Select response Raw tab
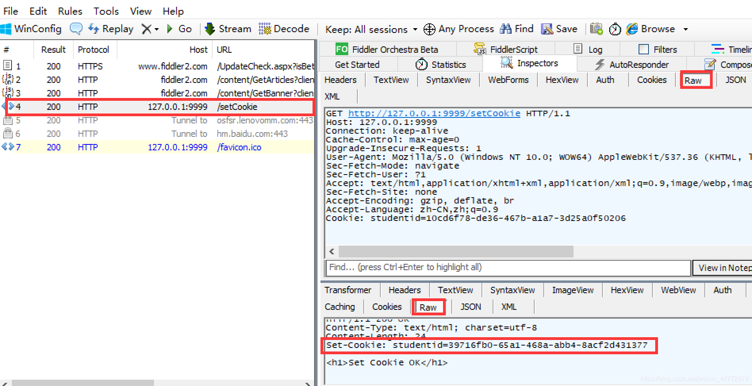 tap(428, 307)
